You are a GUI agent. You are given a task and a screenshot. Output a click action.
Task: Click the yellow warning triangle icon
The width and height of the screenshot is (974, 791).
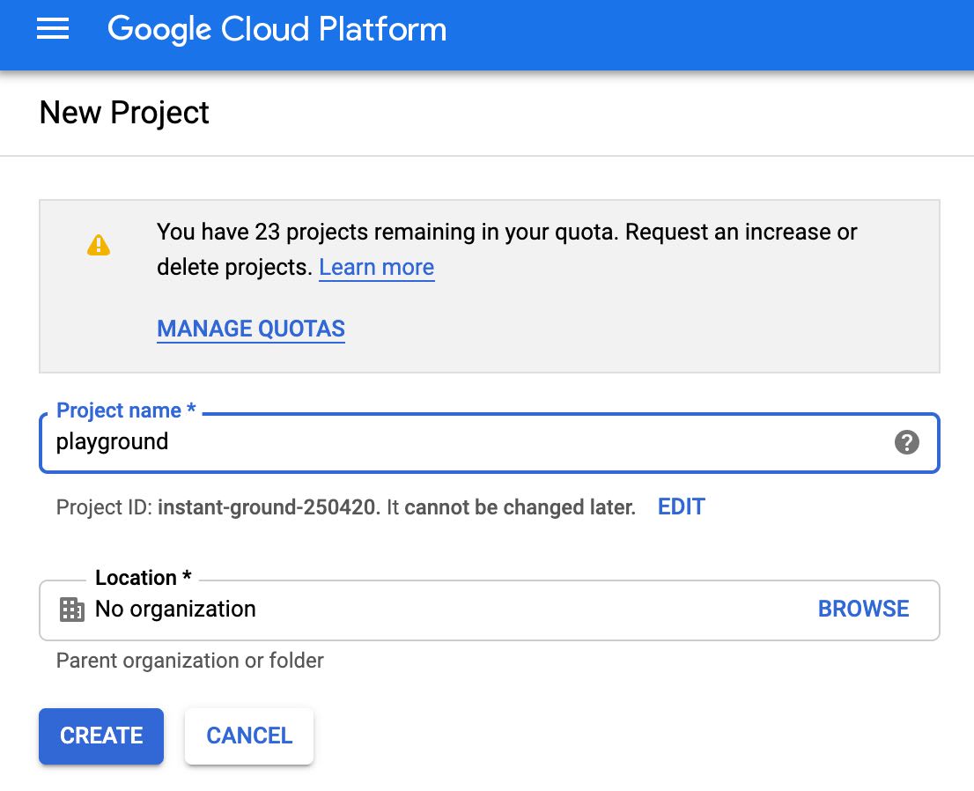[98, 246]
